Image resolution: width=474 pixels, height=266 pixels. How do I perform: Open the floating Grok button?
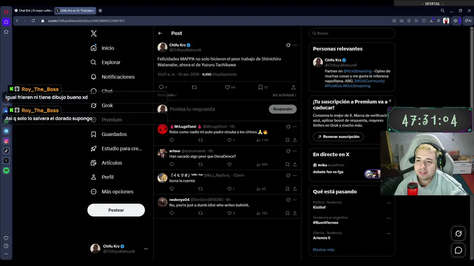pos(458,233)
